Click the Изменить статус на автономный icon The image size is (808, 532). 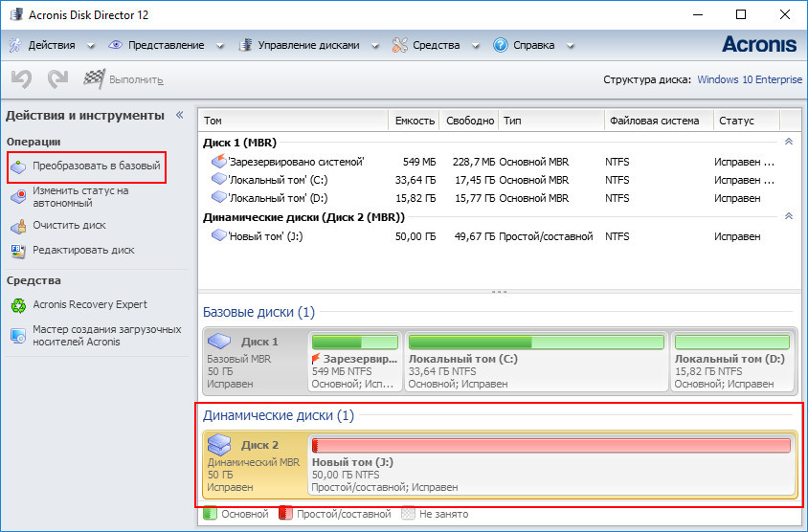pos(18,197)
